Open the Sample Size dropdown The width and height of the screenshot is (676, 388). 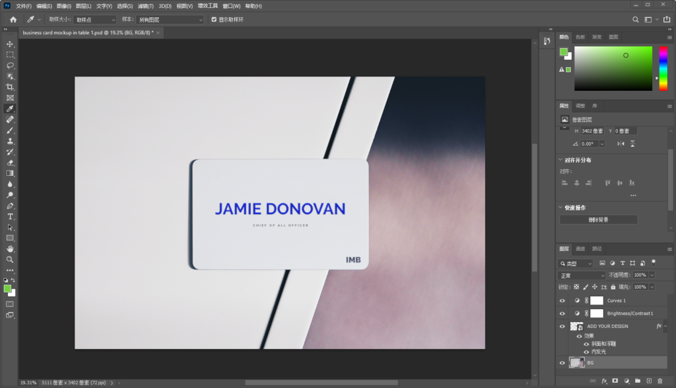(95, 20)
